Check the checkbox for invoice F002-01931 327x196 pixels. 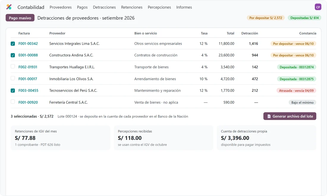(13, 67)
